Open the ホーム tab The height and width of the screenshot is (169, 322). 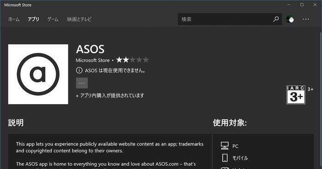coord(14,19)
